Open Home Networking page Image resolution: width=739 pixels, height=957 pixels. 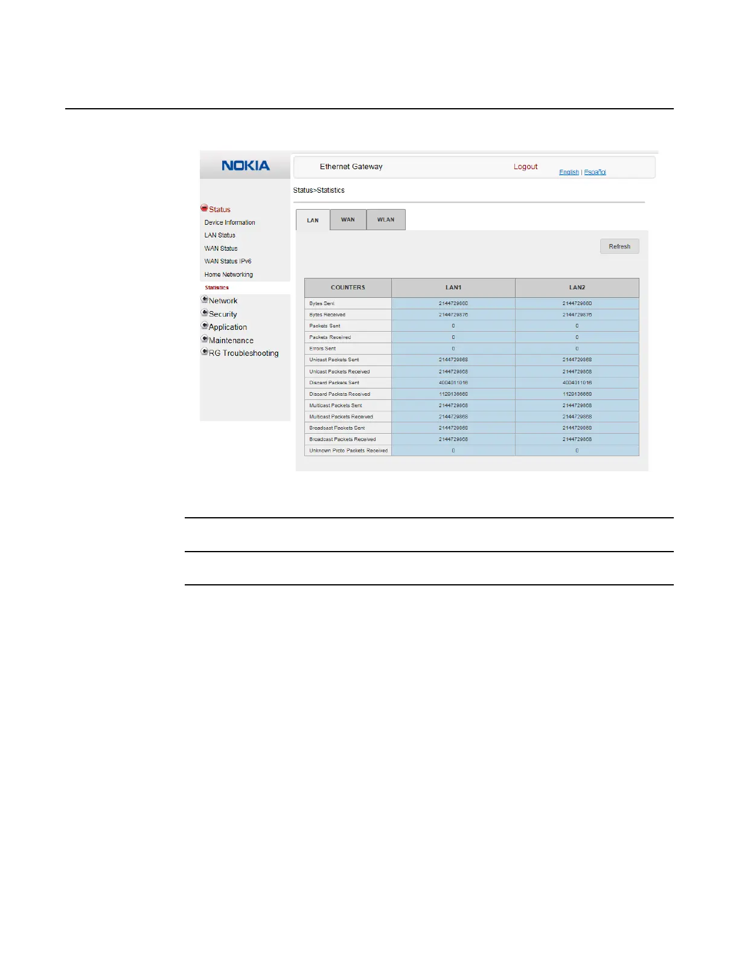tap(228, 274)
